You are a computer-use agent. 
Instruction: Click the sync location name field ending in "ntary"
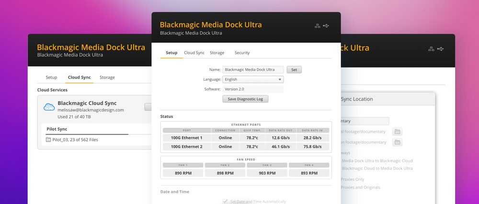click(x=365, y=121)
